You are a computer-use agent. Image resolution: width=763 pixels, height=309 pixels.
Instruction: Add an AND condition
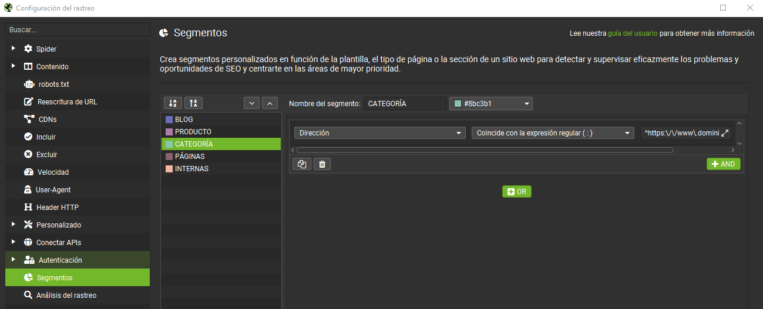tap(723, 164)
